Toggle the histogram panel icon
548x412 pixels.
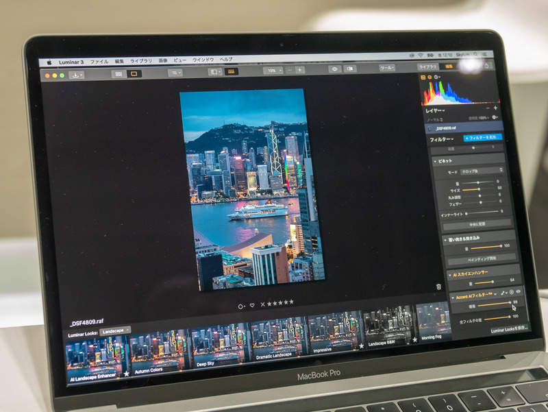point(423,77)
